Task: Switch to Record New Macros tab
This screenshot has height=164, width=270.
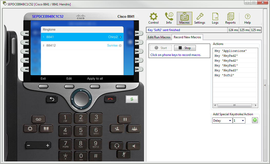Action: coord(187,37)
